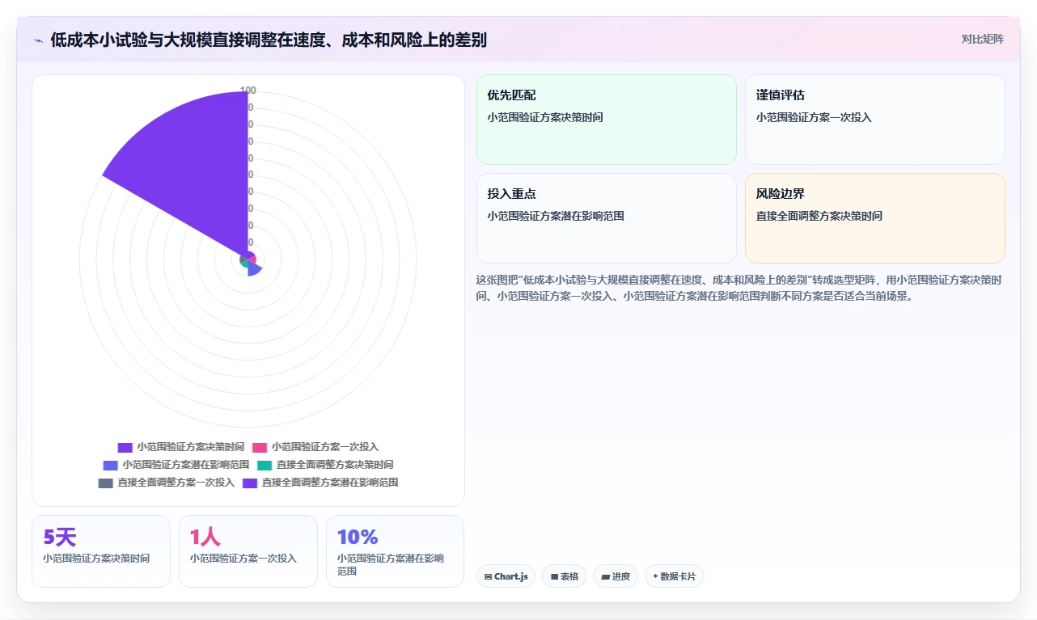Click the 100 axis label on the chart
The width and height of the screenshot is (1037, 620).
(248, 91)
